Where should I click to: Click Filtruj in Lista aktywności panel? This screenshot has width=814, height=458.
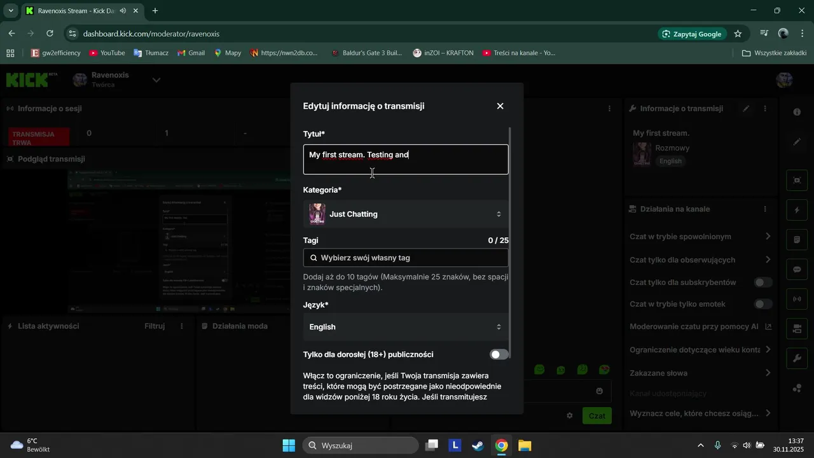[x=155, y=326]
